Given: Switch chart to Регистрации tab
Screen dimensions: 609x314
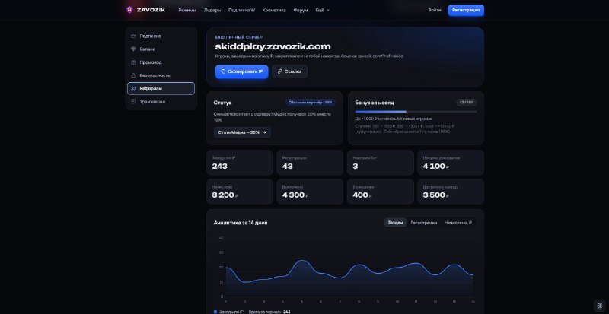Looking at the screenshot, I should 424,223.
